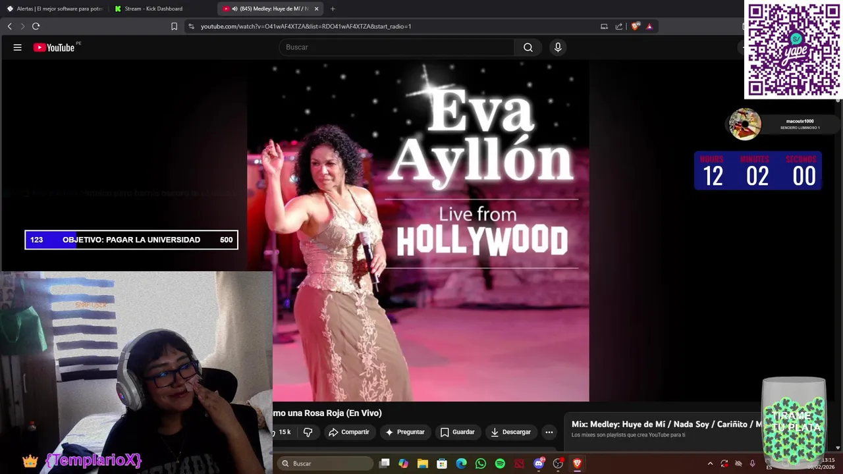Open more actions three-dot menu under video
843x474 pixels.
(x=549, y=432)
